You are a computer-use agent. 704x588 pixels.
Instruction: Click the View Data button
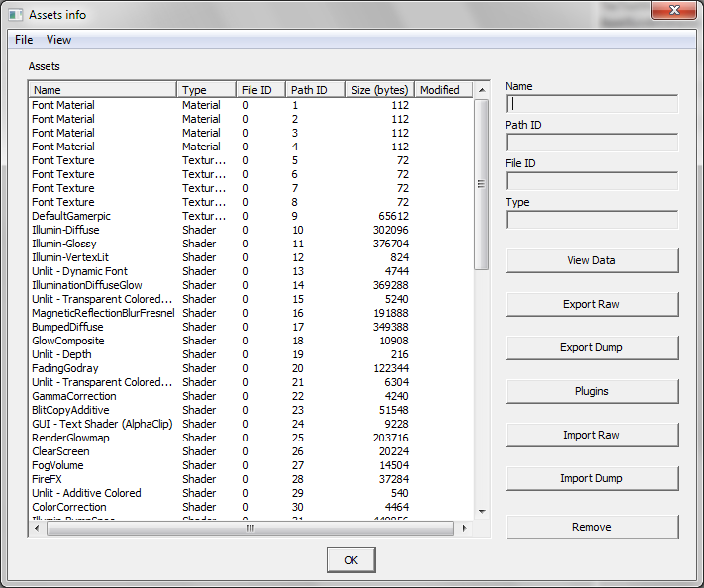pos(591,260)
